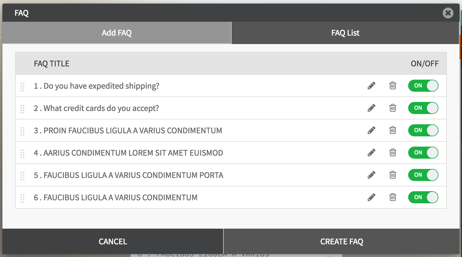Delete the credit cards FAQ entry
This screenshot has height=257, width=462.
[393, 108]
